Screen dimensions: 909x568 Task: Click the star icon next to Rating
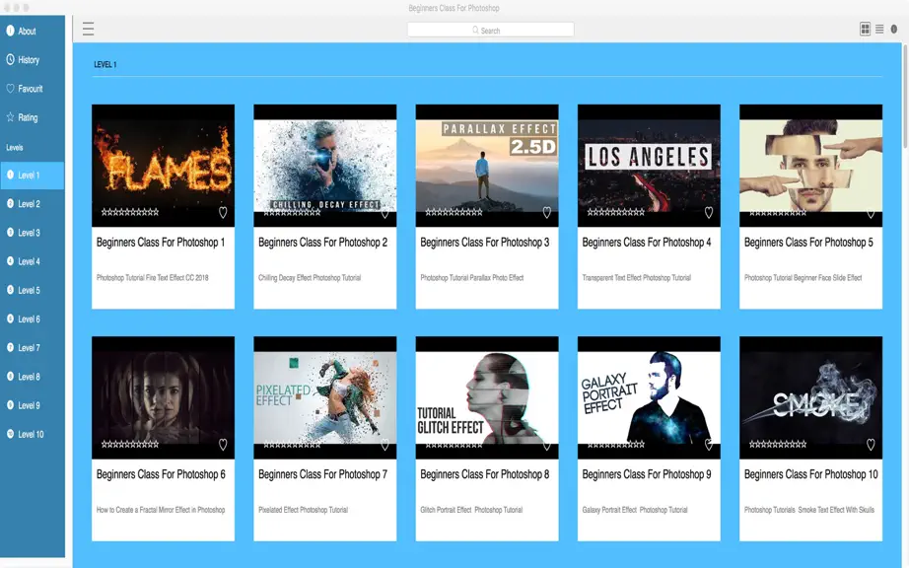click(x=11, y=117)
